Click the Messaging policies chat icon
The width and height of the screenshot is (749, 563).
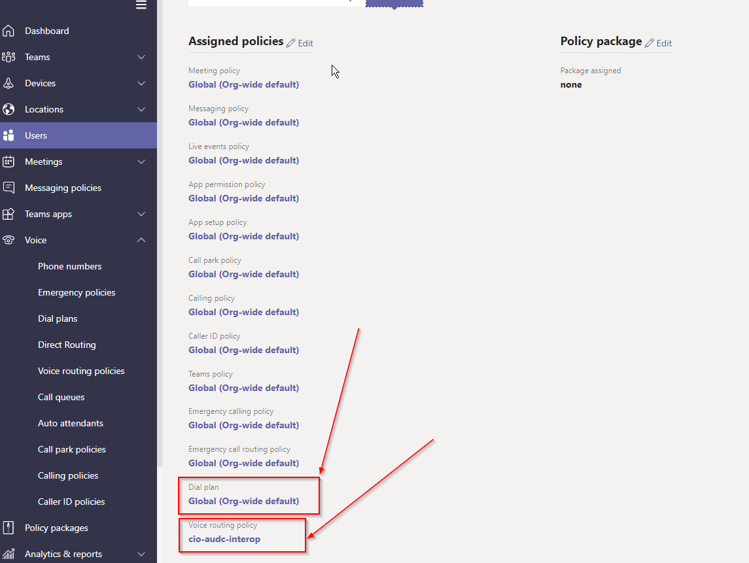[x=8, y=188]
